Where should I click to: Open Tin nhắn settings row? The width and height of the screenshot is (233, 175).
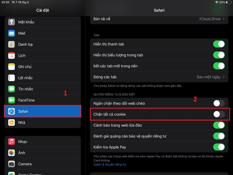click(43, 89)
